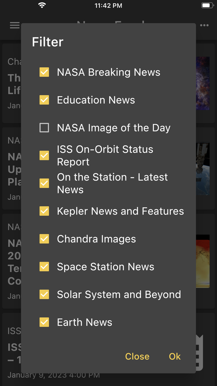Open the navigation hamburger menu
Screen dimensions: 217x386
15,25
